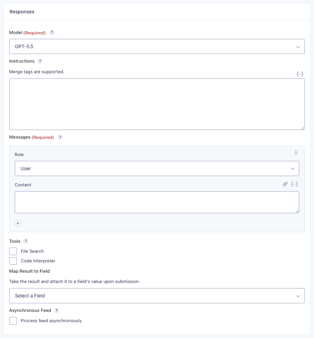Click the File Search label text
The height and width of the screenshot is (338, 314).
[x=32, y=251]
